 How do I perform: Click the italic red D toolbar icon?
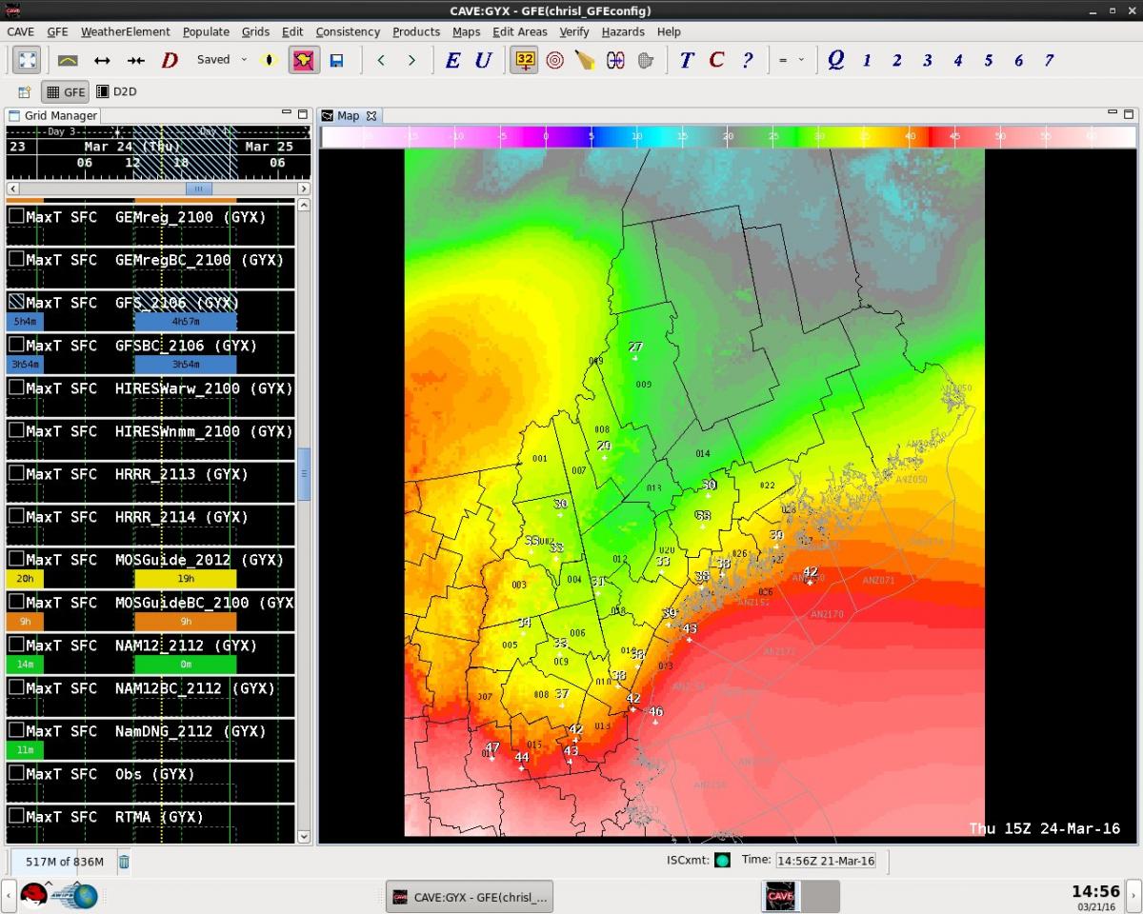click(170, 60)
